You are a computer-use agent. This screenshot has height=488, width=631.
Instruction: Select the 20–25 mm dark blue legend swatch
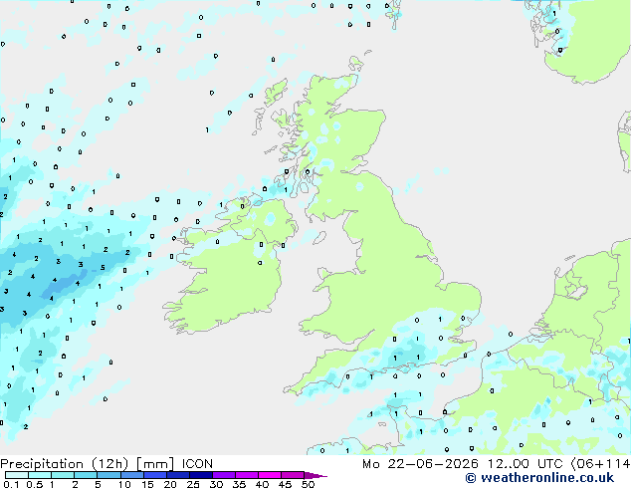click(178, 475)
